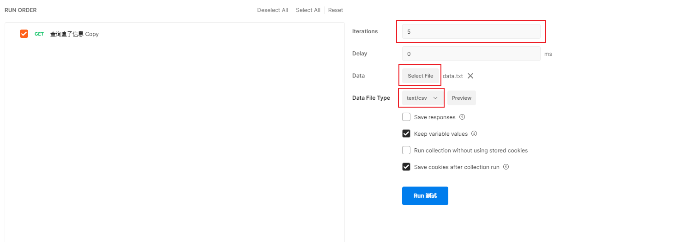Disable Keep variable values checkbox
Image resolution: width=693 pixels, height=242 pixels.
pyautogui.click(x=406, y=134)
